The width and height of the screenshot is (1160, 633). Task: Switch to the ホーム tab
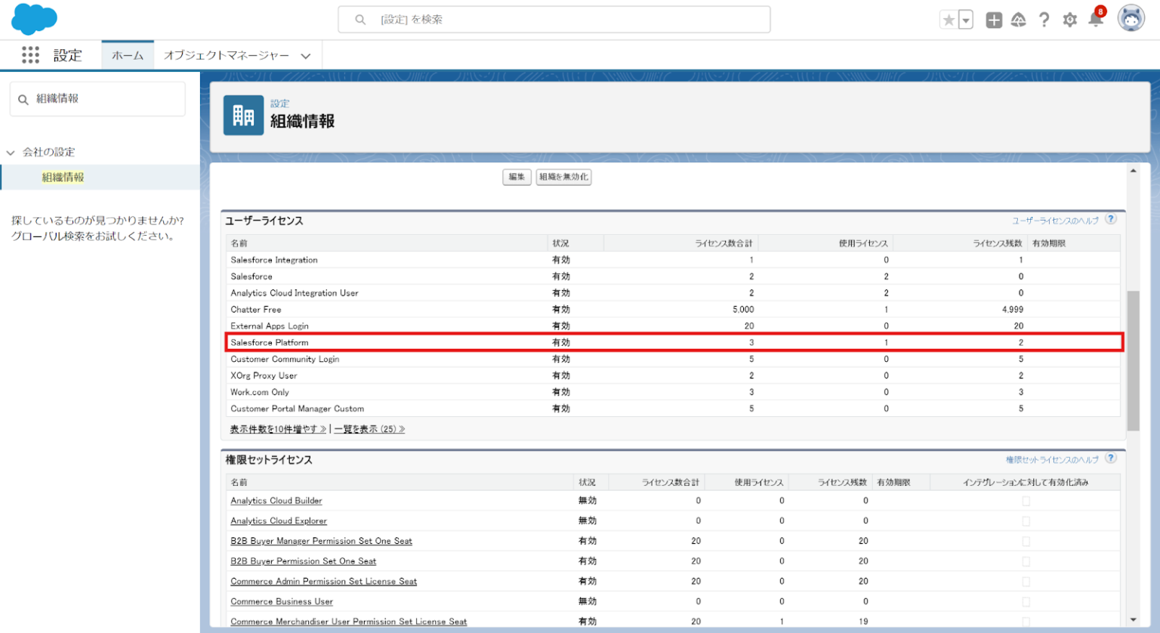point(127,54)
